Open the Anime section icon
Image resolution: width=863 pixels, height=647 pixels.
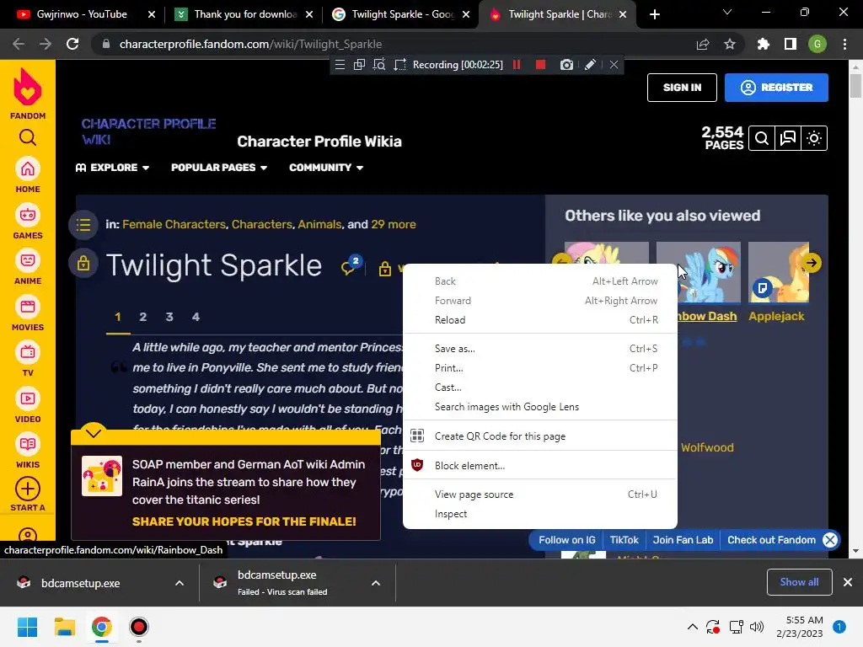click(x=28, y=261)
